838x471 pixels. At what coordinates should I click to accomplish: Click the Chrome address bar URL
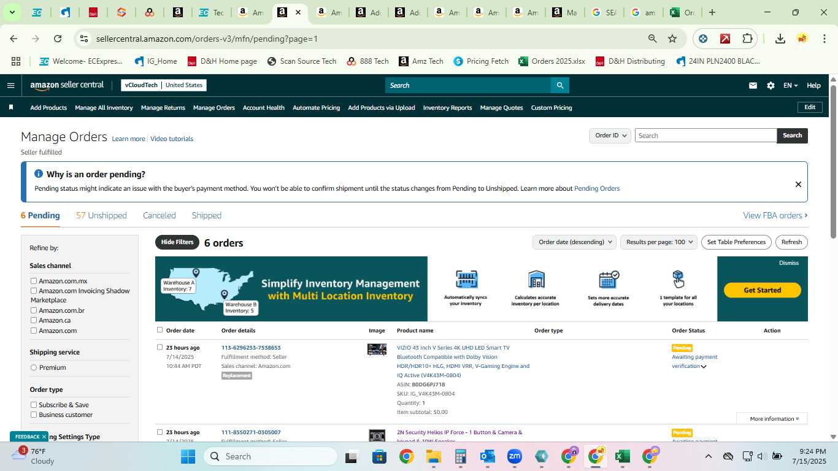click(207, 39)
